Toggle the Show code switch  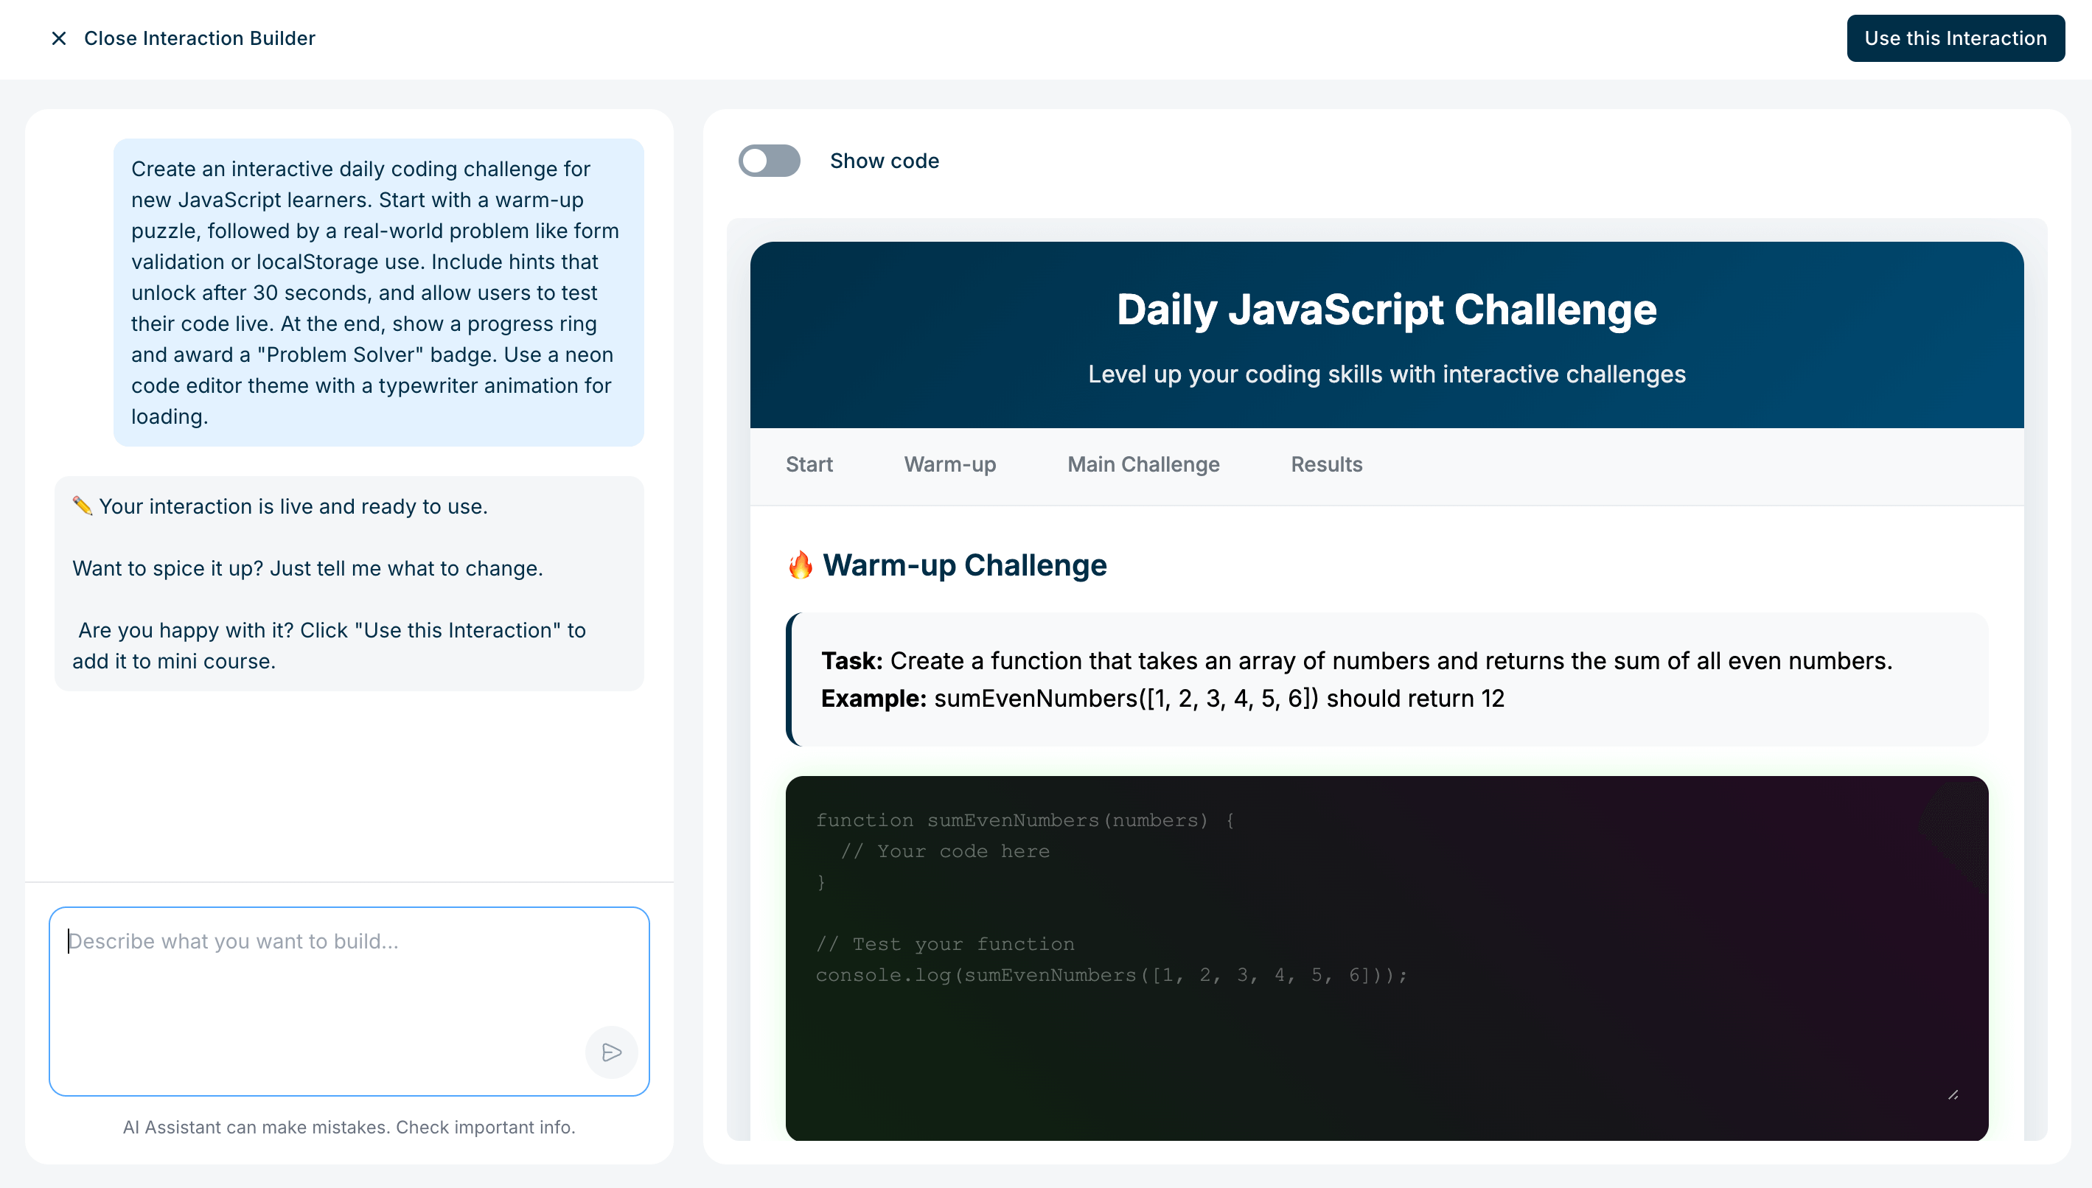(x=769, y=161)
